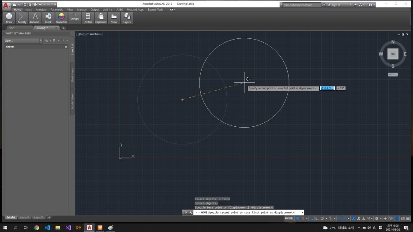Open the Layers ribbon panel

pyautogui.click(x=127, y=18)
